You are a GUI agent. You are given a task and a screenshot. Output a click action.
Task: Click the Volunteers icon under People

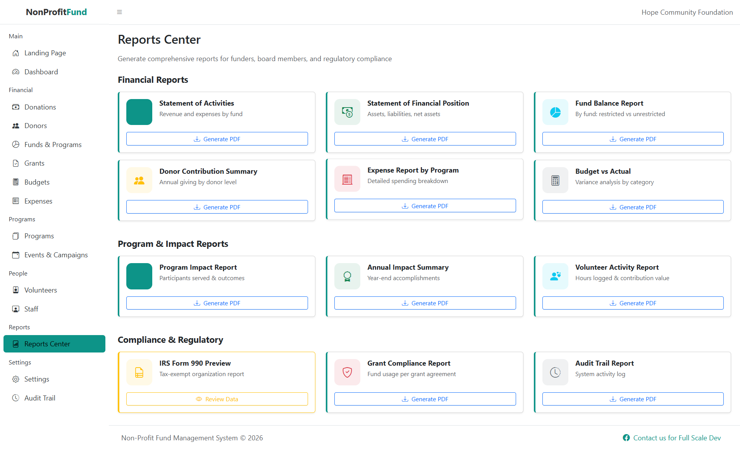(15, 290)
